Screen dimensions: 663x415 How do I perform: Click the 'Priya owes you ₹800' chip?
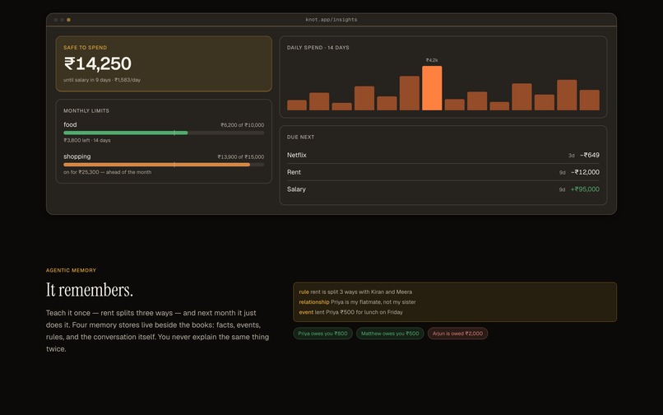(x=322, y=333)
